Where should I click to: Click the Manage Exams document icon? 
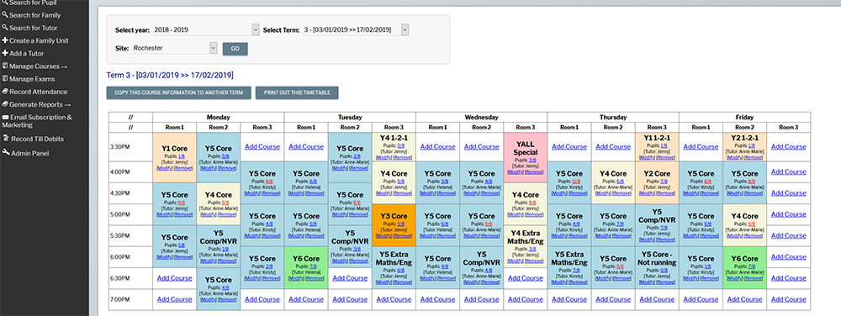tap(5, 79)
